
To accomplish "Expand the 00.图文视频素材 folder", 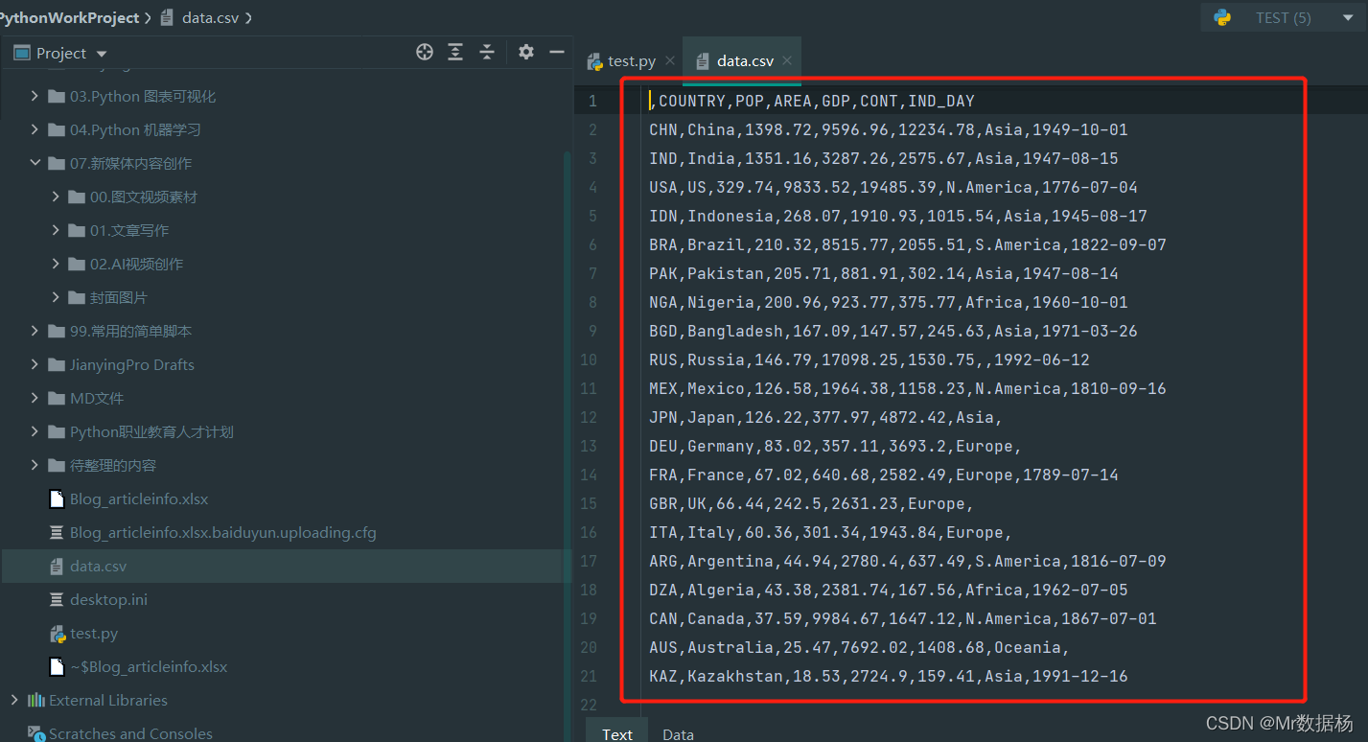I will [57, 197].
